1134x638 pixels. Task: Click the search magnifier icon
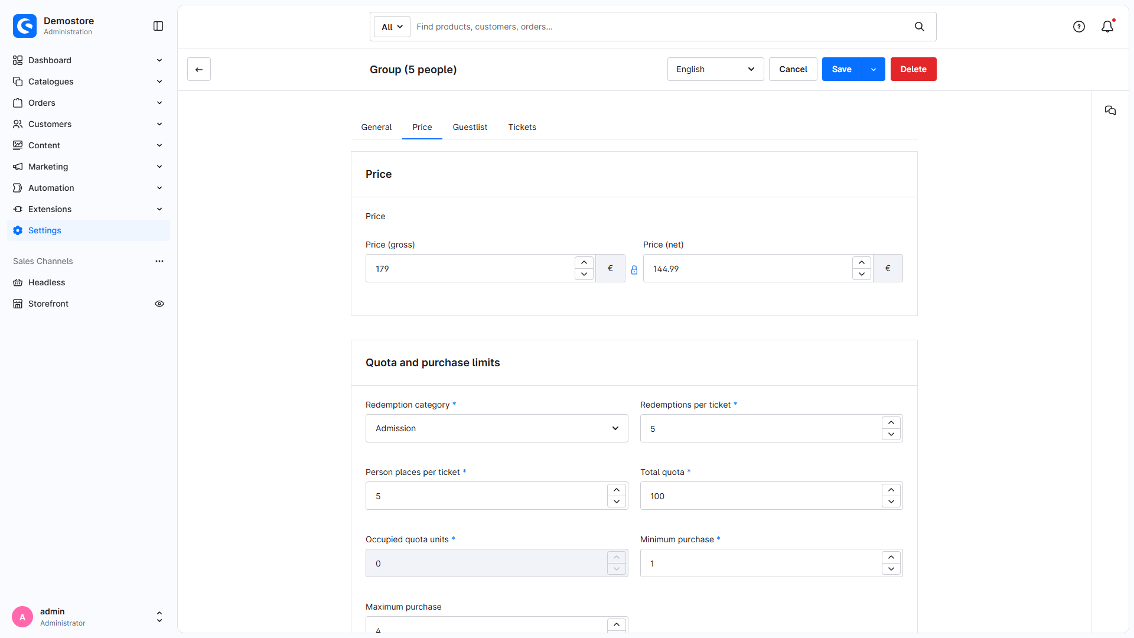click(920, 27)
